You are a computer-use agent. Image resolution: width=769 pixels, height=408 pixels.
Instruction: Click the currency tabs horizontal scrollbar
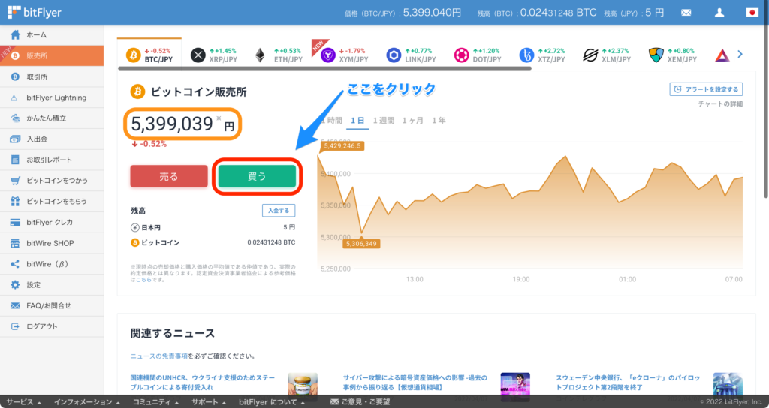[324, 68]
